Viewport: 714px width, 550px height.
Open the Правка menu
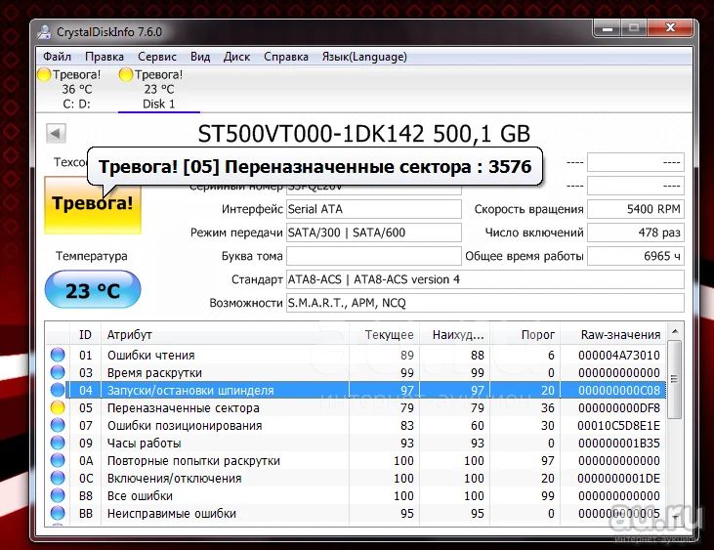(x=105, y=57)
